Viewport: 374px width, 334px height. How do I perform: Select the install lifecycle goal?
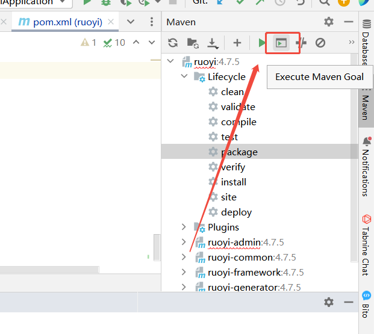[234, 182]
